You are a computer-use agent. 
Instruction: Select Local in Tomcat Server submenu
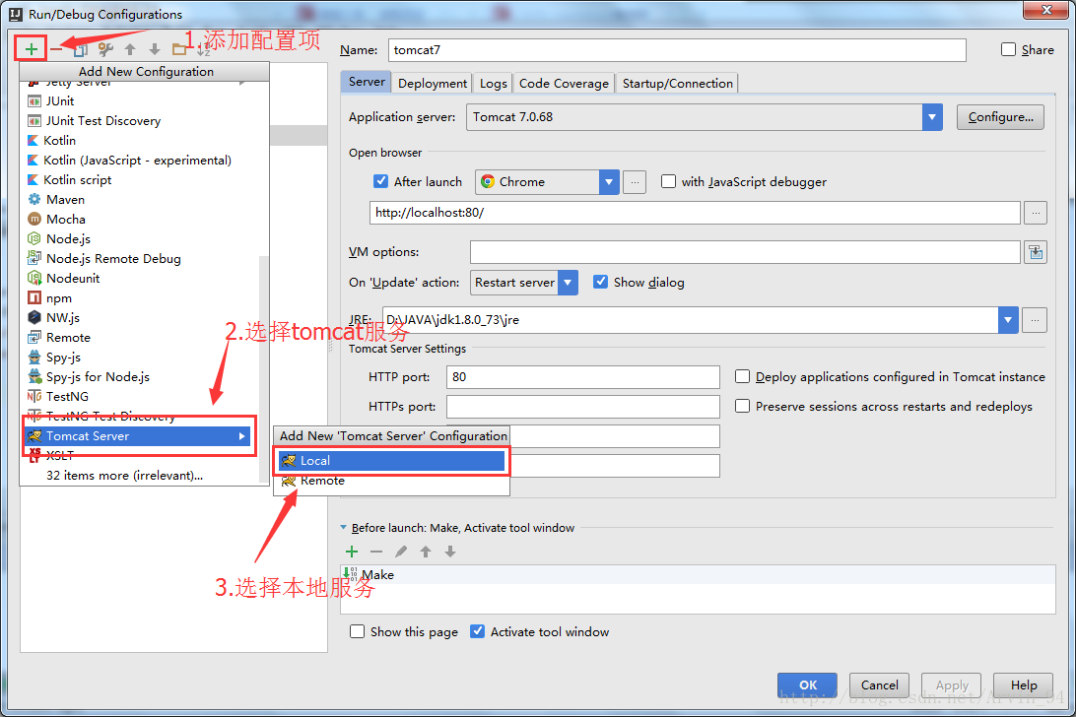coord(392,461)
